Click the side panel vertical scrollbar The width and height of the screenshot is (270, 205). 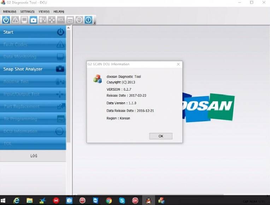pos(68,86)
